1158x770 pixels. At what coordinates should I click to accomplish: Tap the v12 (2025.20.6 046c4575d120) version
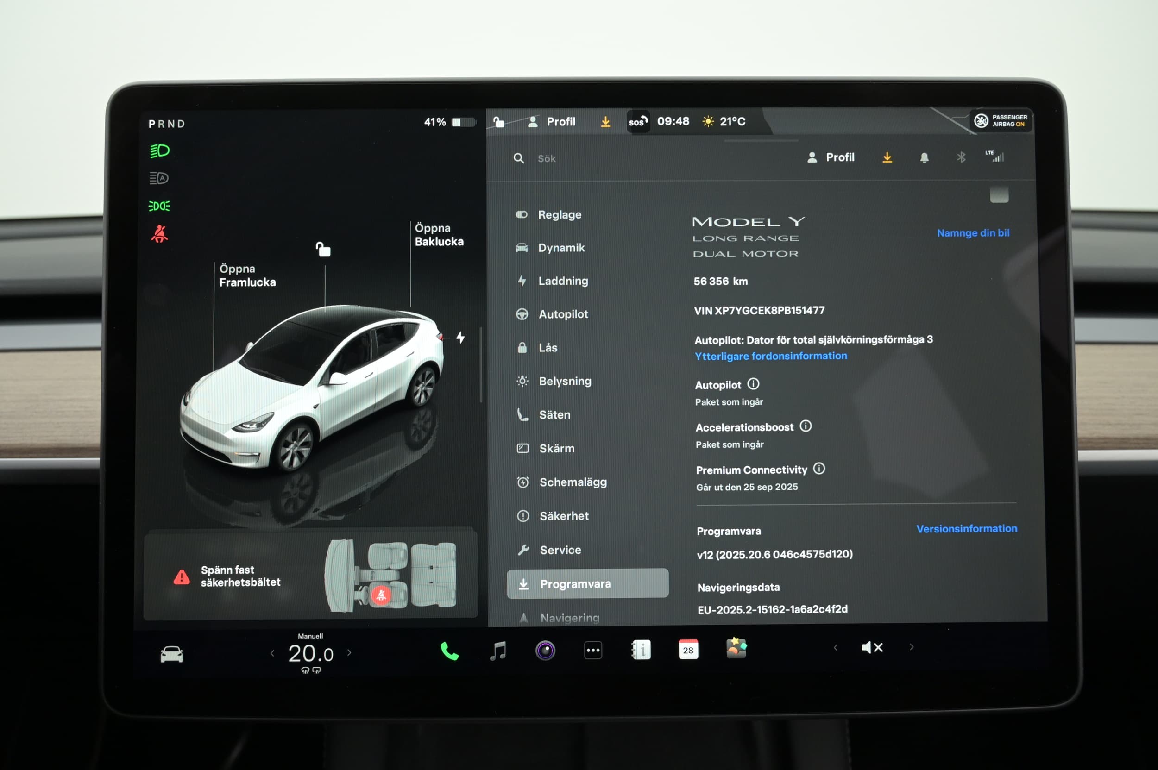pos(774,554)
